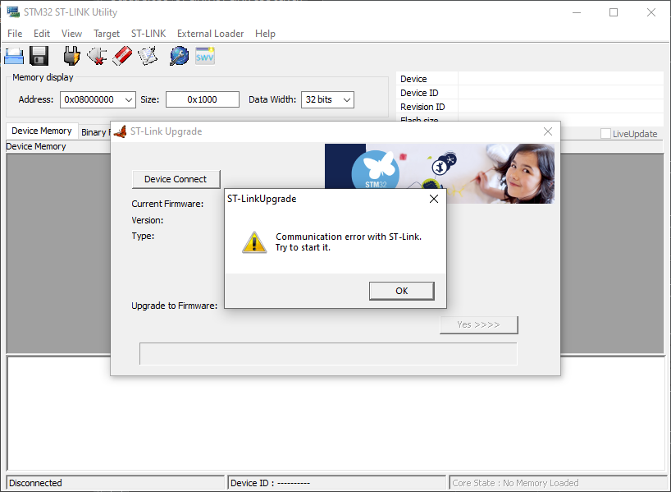
Task: Click the disabled Yes >>>> button
Action: coord(479,325)
